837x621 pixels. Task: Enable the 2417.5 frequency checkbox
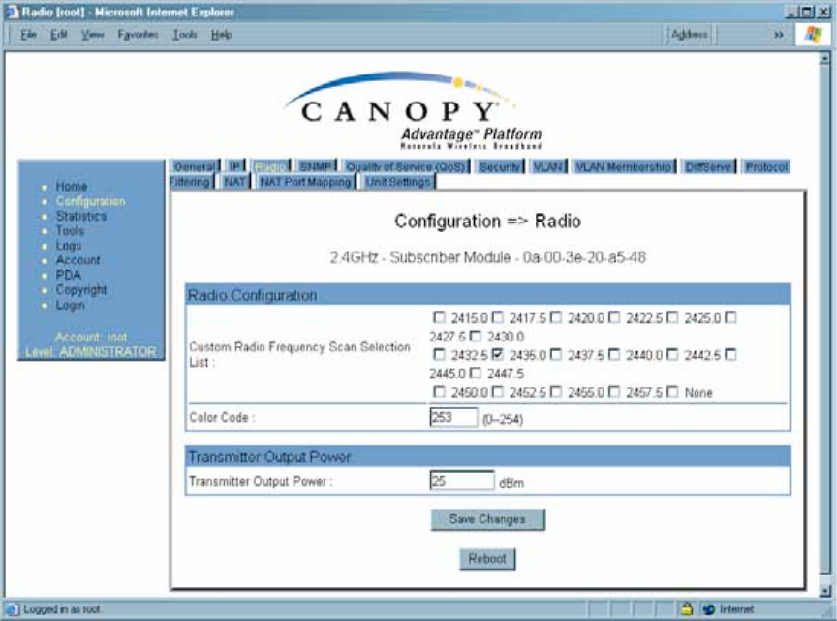[497, 317]
